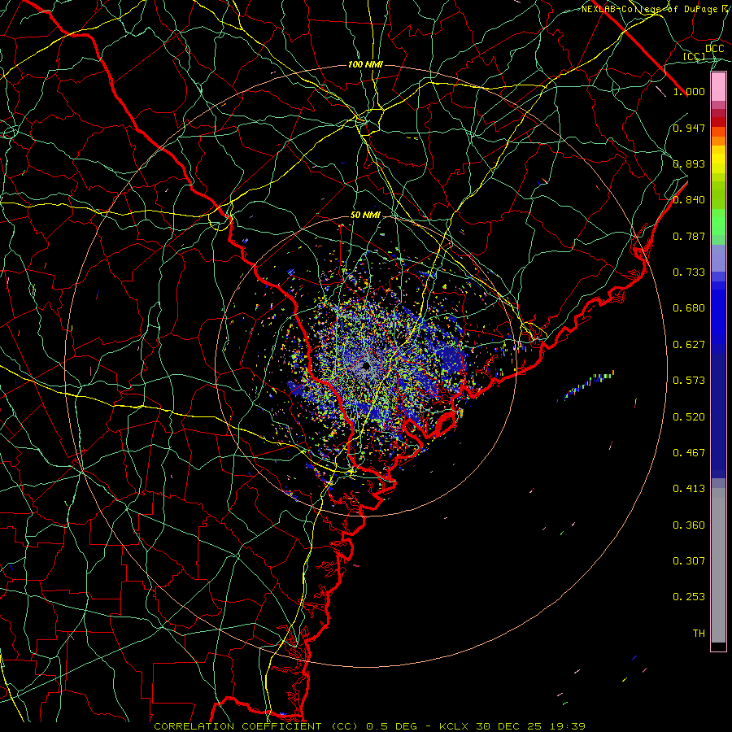This screenshot has height=732, width=732.
Task: Click the "TH" threshold label
Action: (699, 634)
